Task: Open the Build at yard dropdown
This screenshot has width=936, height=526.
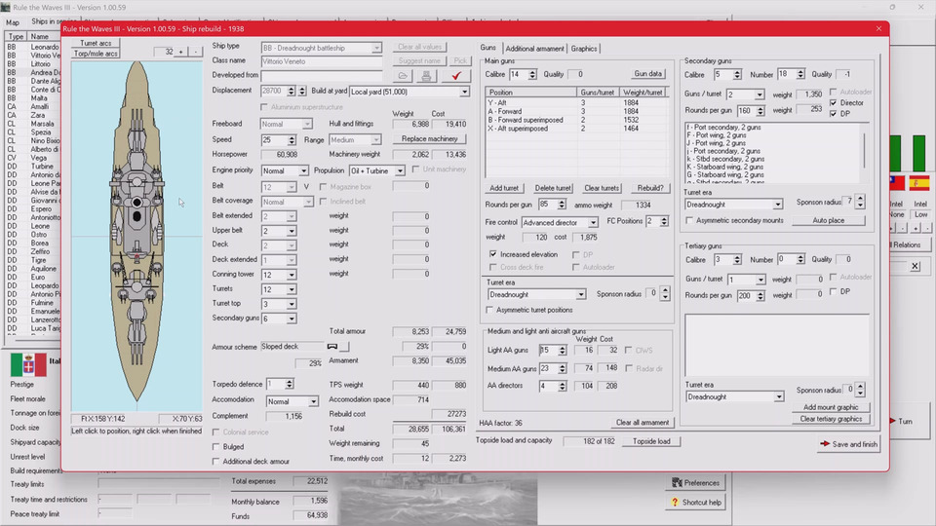Action: [x=464, y=92]
